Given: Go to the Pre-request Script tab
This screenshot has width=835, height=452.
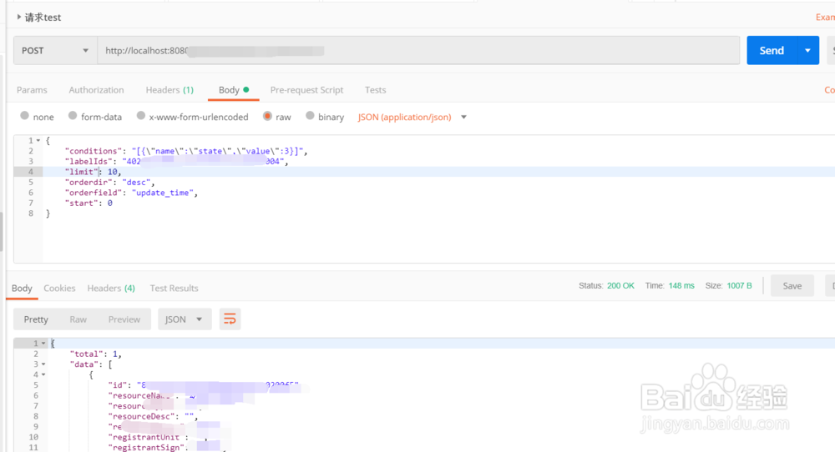Looking at the screenshot, I should coord(306,90).
